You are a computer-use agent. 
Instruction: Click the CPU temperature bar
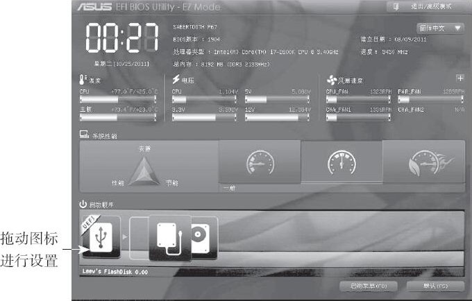click(x=118, y=99)
